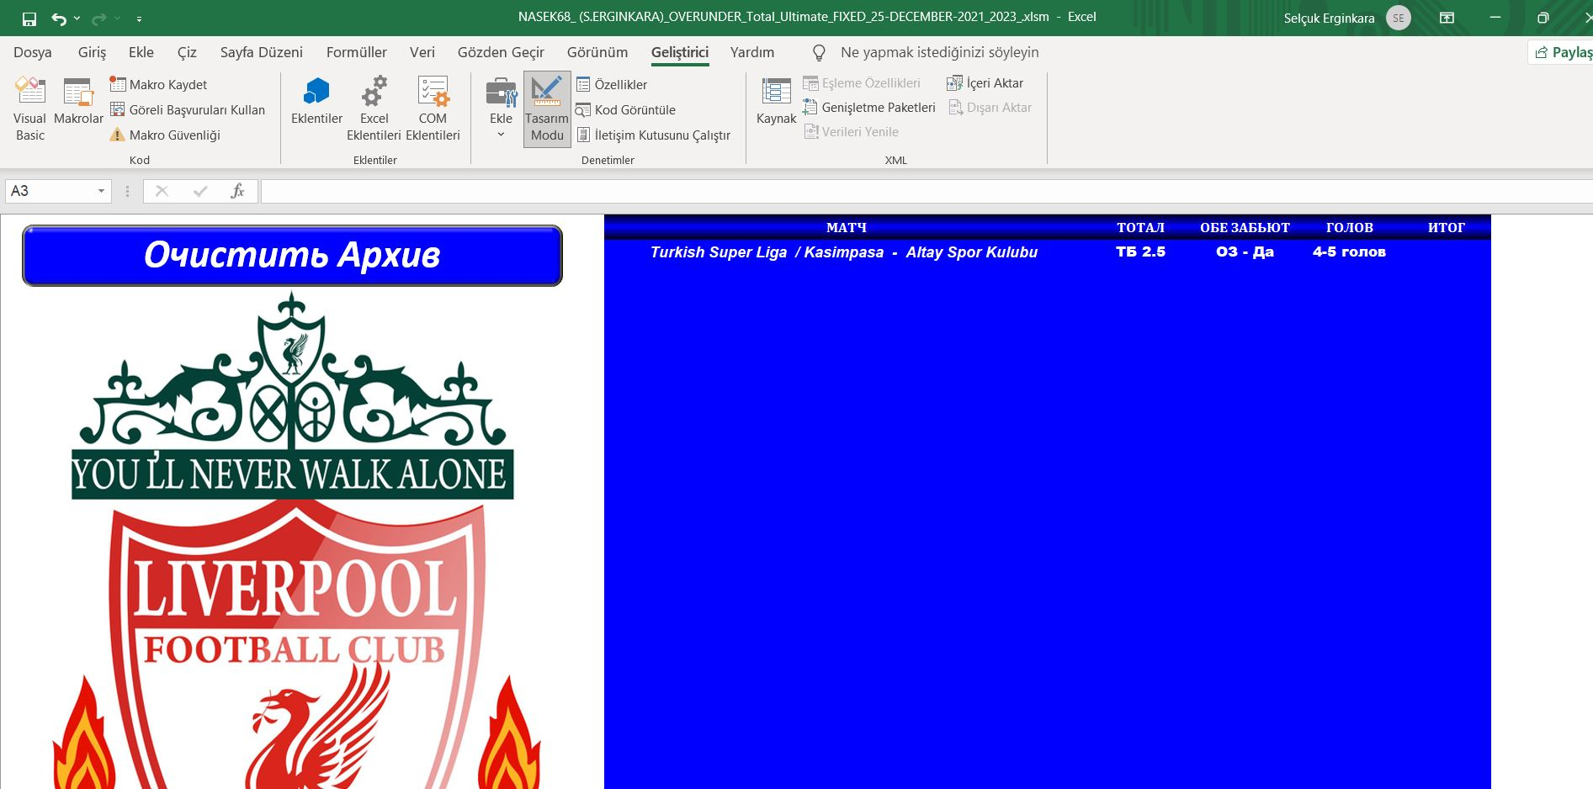1593x789 pixels.
Task: Open the Kaynak XML source pane
Action: point(776,103)
